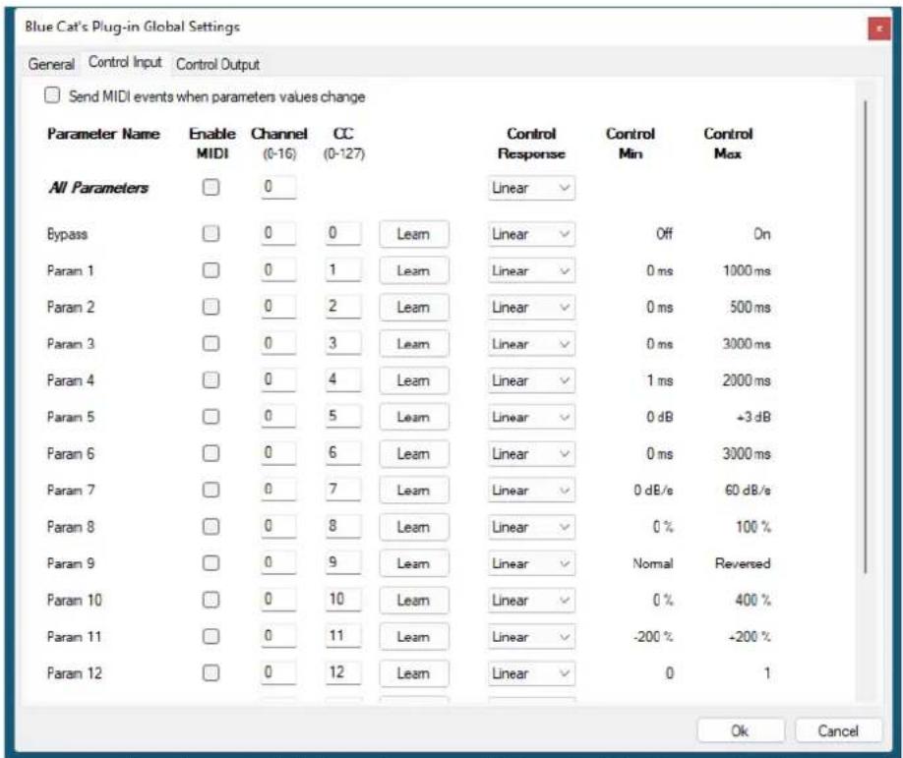The image size is (903, 758).
Task: Activate Learn on Param 7 row
Action: [x=413, y=491]
